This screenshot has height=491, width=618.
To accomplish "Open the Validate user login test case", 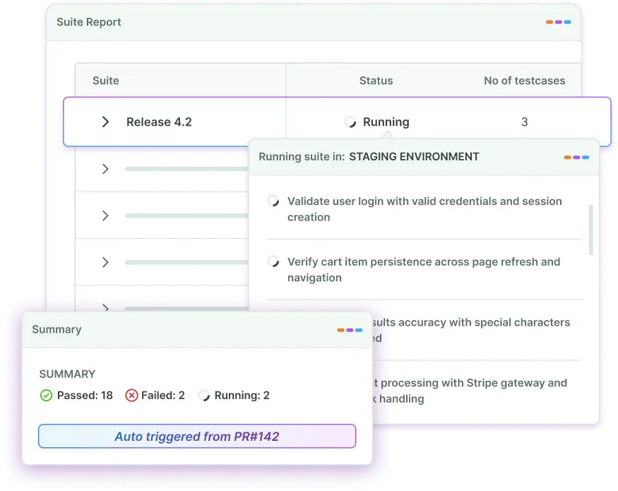I will pyautogui.click(x=424, y=209).
